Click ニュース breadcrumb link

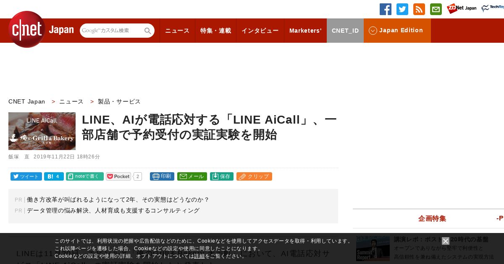click(71, 101)
